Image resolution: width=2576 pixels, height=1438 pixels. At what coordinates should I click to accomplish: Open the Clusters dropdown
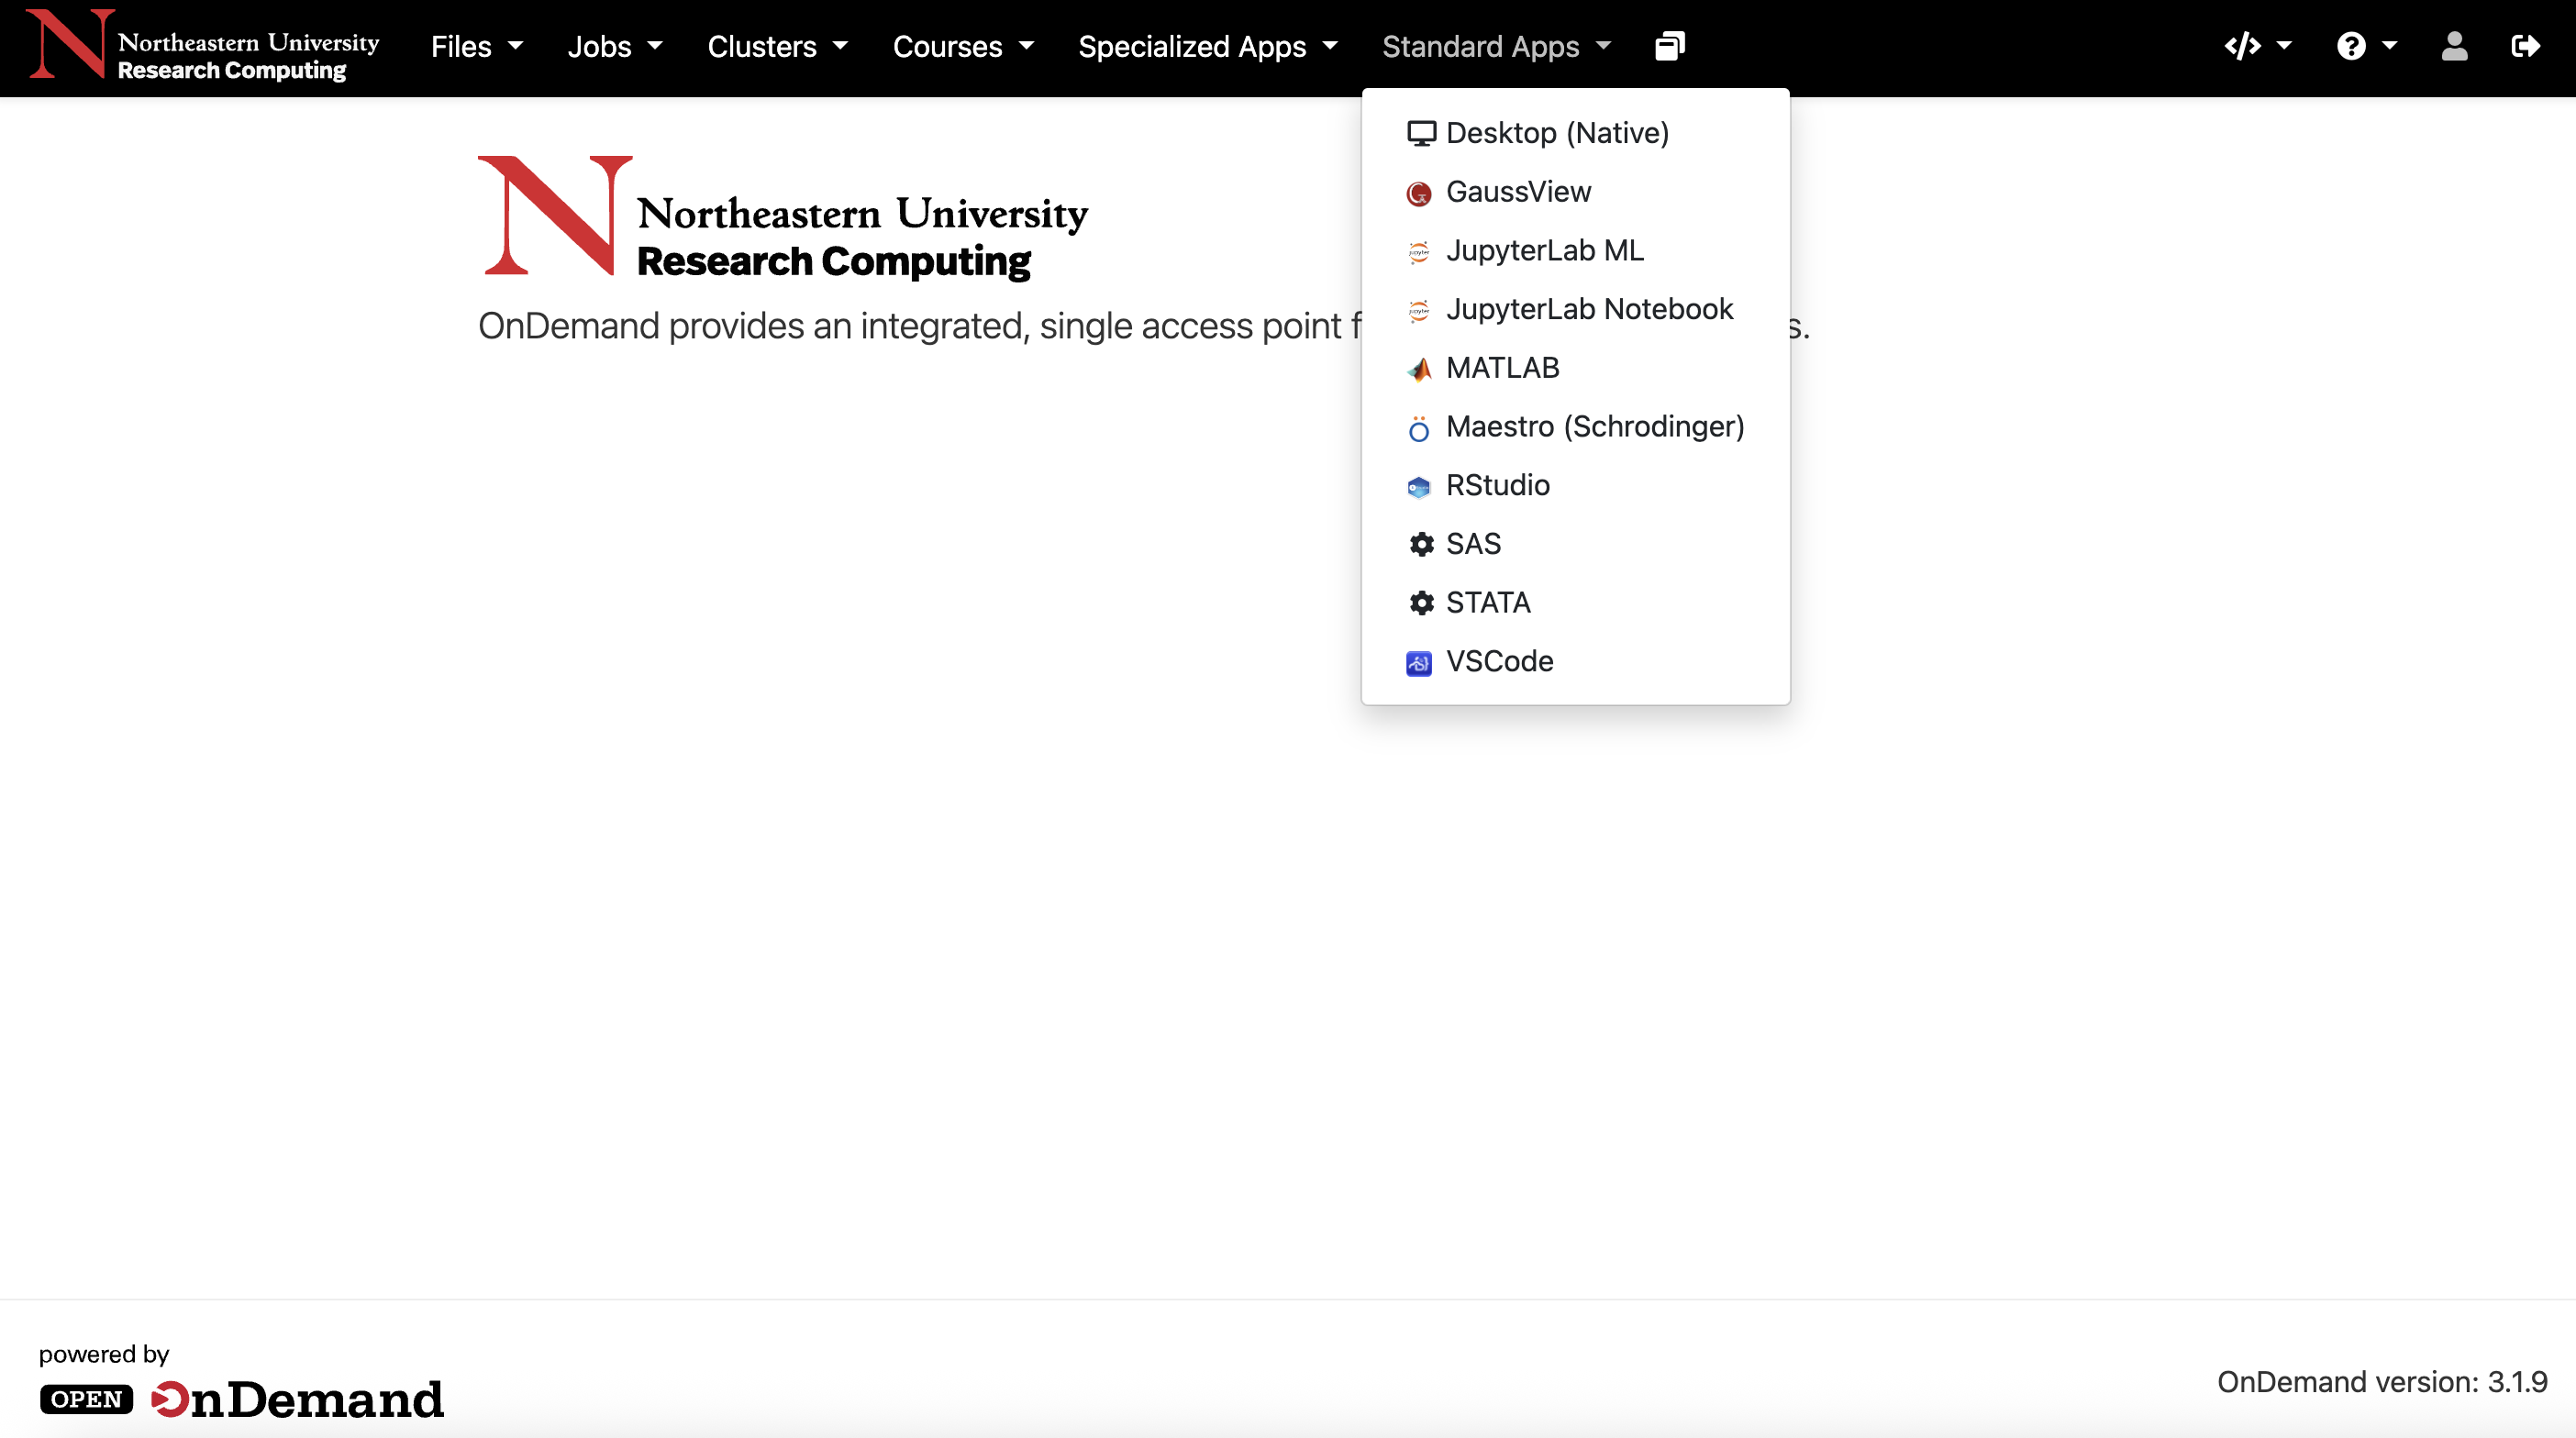777,46
